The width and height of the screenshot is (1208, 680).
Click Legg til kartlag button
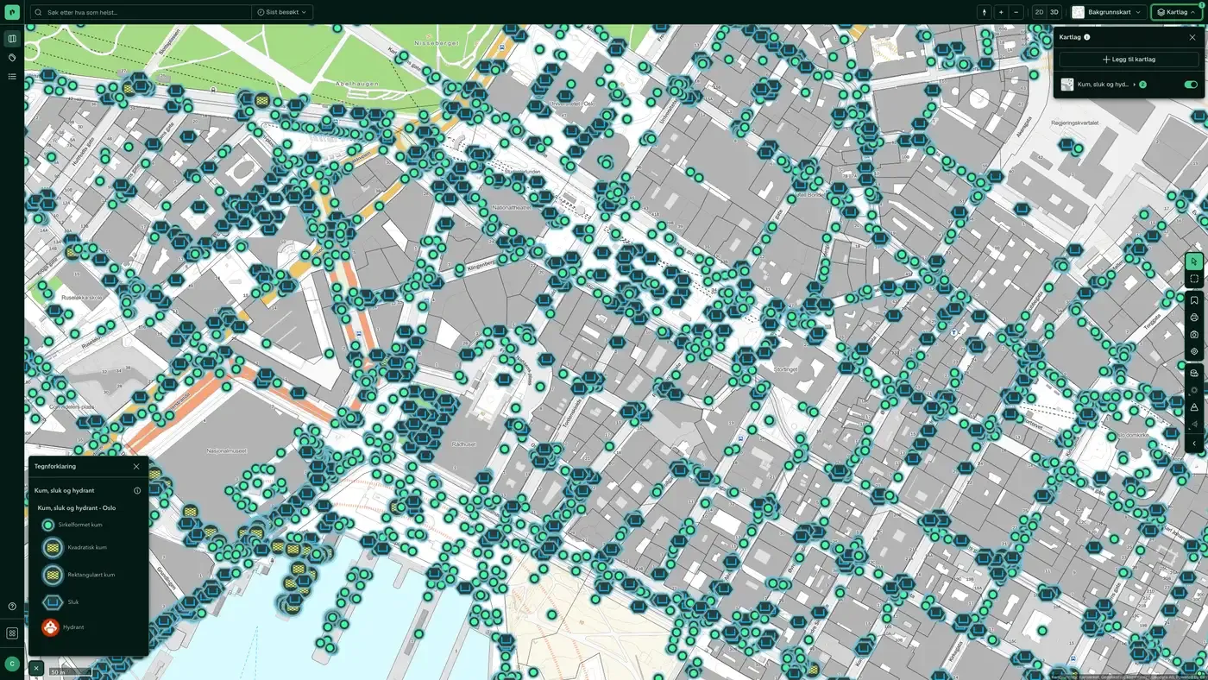tap(1129, 60)
